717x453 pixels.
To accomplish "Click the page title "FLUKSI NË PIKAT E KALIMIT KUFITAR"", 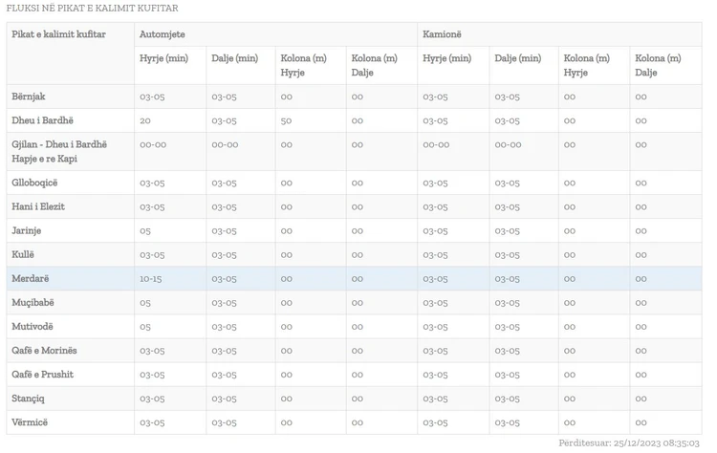I will (92, 9).
